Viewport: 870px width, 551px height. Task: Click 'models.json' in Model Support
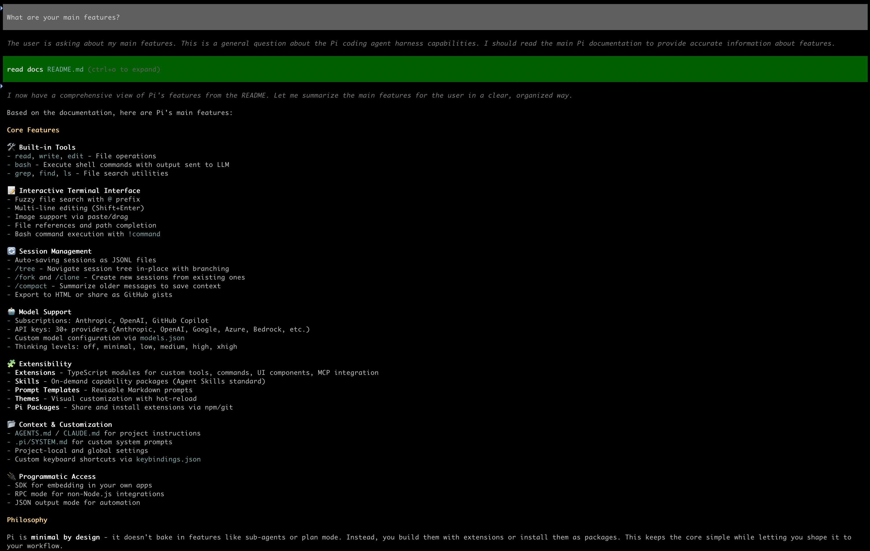[162, 338]
